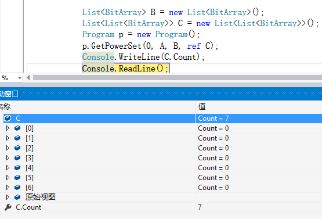This screenshot has width=322, height=219.
Task: Click the List<List<BitArray>> C declaration line
Action: tap(200, 23)
